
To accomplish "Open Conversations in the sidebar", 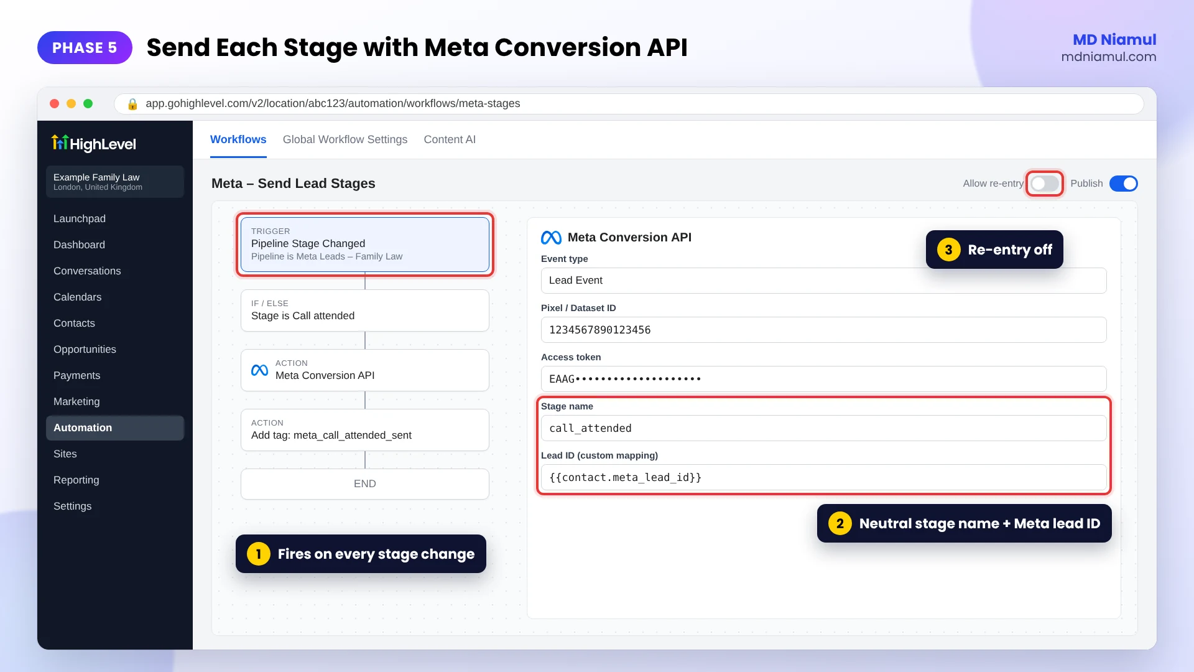I will pyautogui.click(x=115, y=271).
